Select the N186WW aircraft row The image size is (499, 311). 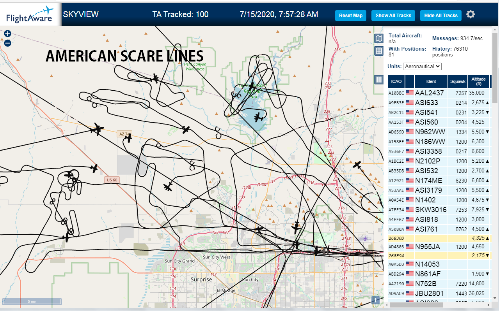[439, 142]
